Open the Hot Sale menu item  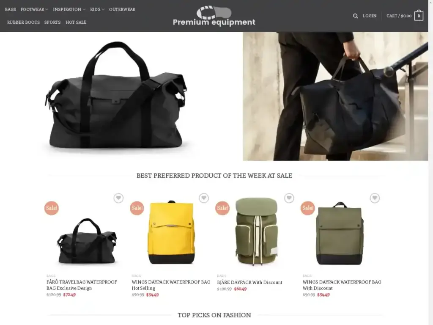[76, 22]
